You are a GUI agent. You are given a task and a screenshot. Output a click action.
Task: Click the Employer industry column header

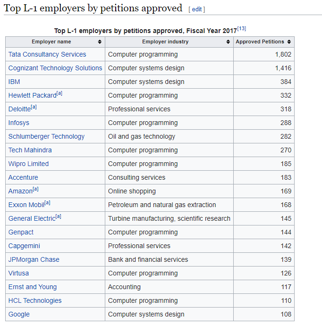[x=169, y=42]
